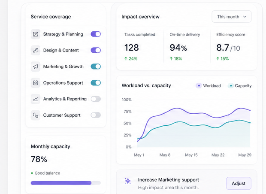Click the Impact overview heading
This screenshot has height=194, width=266.
pyautogui.click(x=140, y=17)
